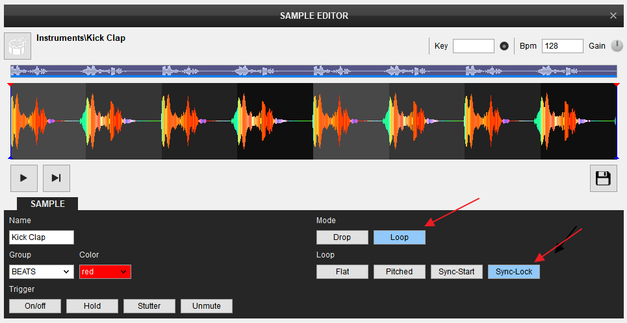Select Drop mode
The width and height of the screenshot is (627, 323).
342,237
